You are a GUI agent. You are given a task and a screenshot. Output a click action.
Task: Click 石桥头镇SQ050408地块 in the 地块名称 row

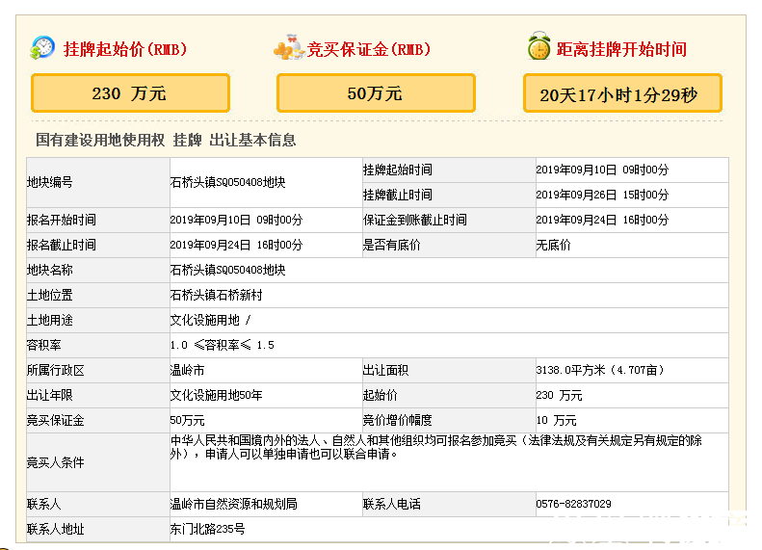pyautogui.click(x=227, y=270)
